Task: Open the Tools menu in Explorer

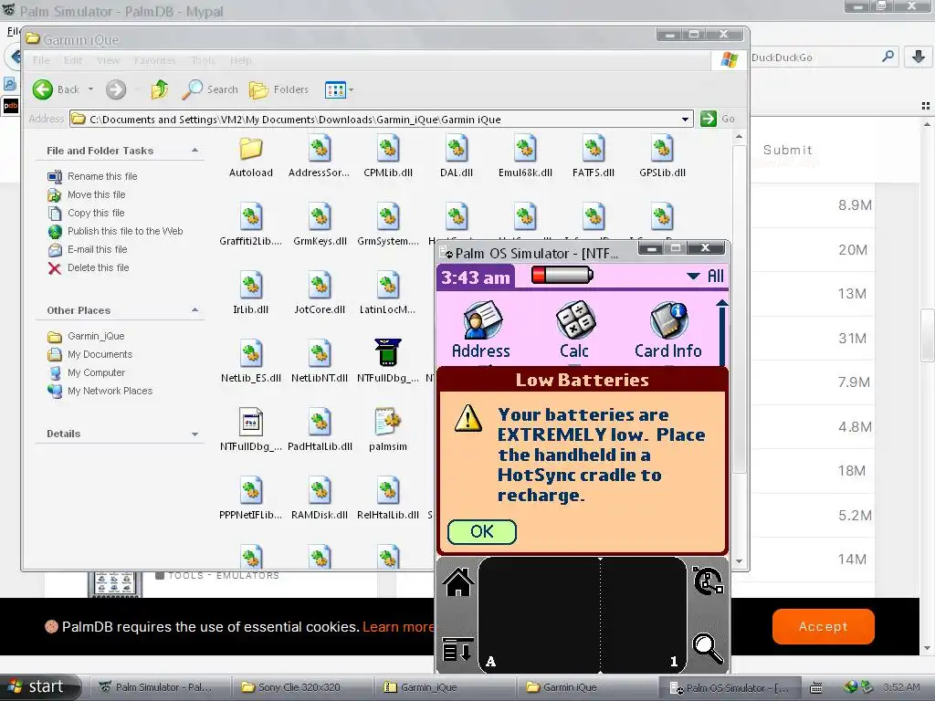Action: (x=203, y=61)
